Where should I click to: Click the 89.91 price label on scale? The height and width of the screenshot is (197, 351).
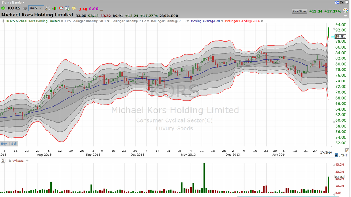pos(340,36)
